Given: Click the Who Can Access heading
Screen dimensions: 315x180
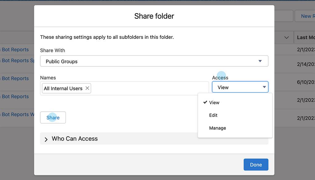Looking at the screenshot, I should tap(75, 139).
